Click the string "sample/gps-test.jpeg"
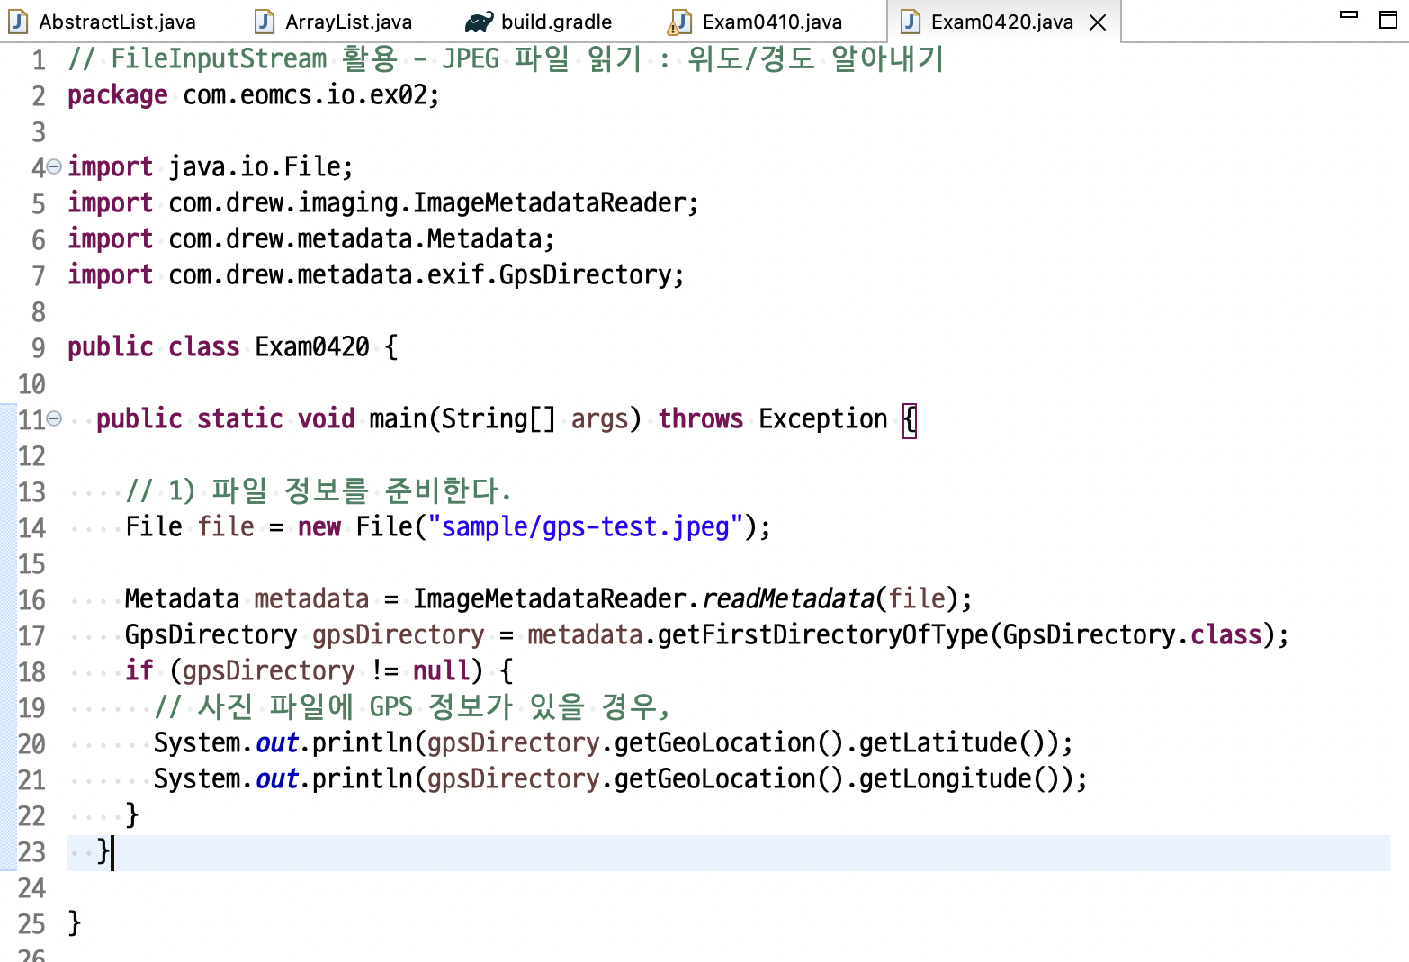This screenshot has width=1409, height=962. [x=586, y=527]
